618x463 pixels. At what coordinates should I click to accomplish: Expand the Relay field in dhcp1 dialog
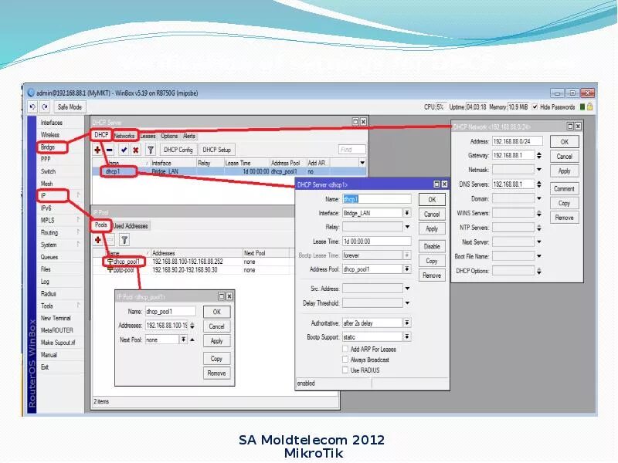click(407, 227)
